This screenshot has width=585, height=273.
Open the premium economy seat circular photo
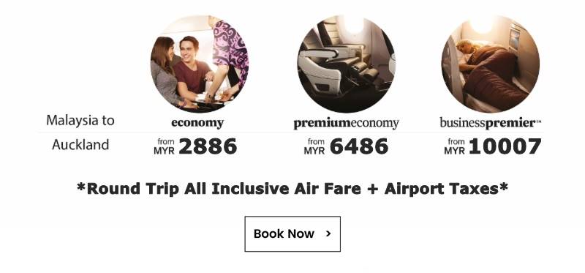click(346, 64)
